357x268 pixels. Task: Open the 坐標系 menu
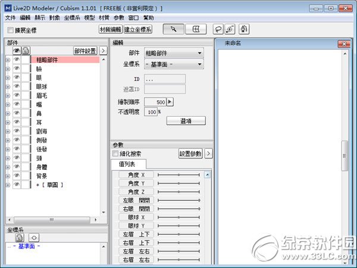(x=72, y=18)
